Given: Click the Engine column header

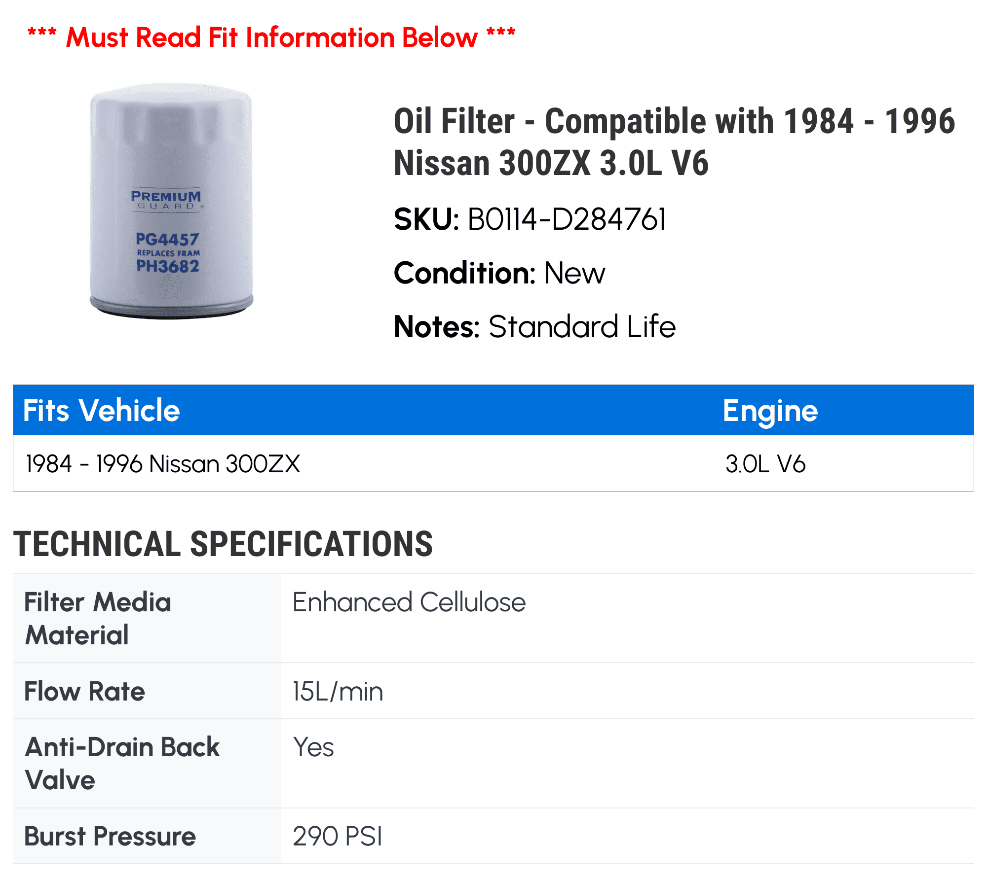Looking at the screenshot, I should pyautogui.click(x=770, y=411).
